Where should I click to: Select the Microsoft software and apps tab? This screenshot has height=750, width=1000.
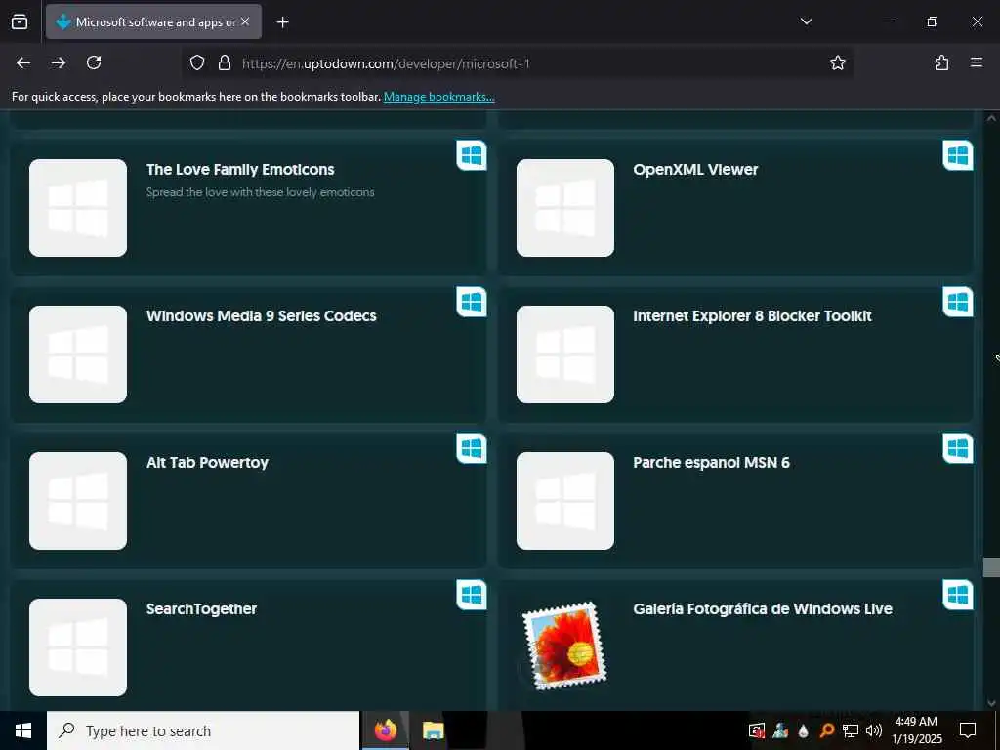pos(153,22)
